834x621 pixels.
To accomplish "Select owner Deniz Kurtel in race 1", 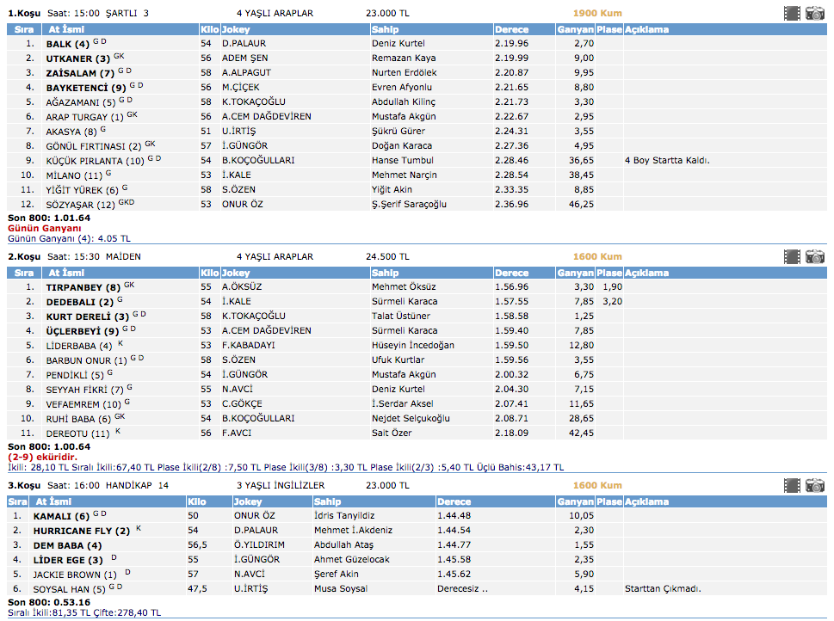I will (x=399, y=43).
